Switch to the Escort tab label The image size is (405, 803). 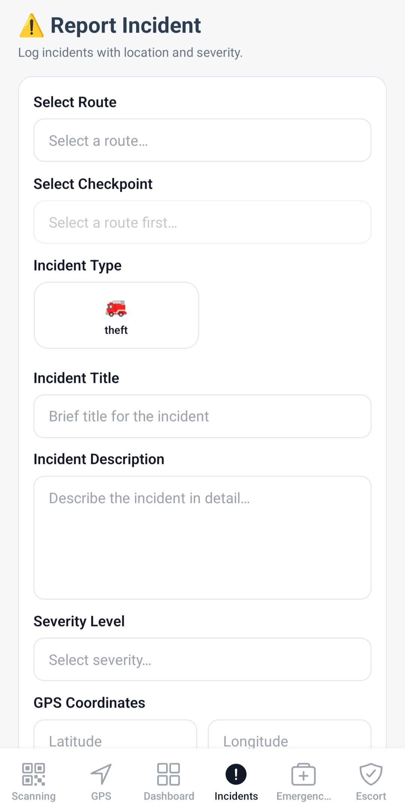[x=371, y=796]
